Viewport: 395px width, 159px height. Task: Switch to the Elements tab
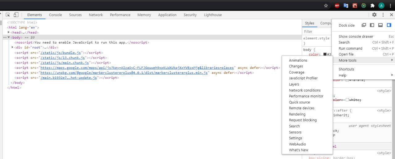[35, 15]
